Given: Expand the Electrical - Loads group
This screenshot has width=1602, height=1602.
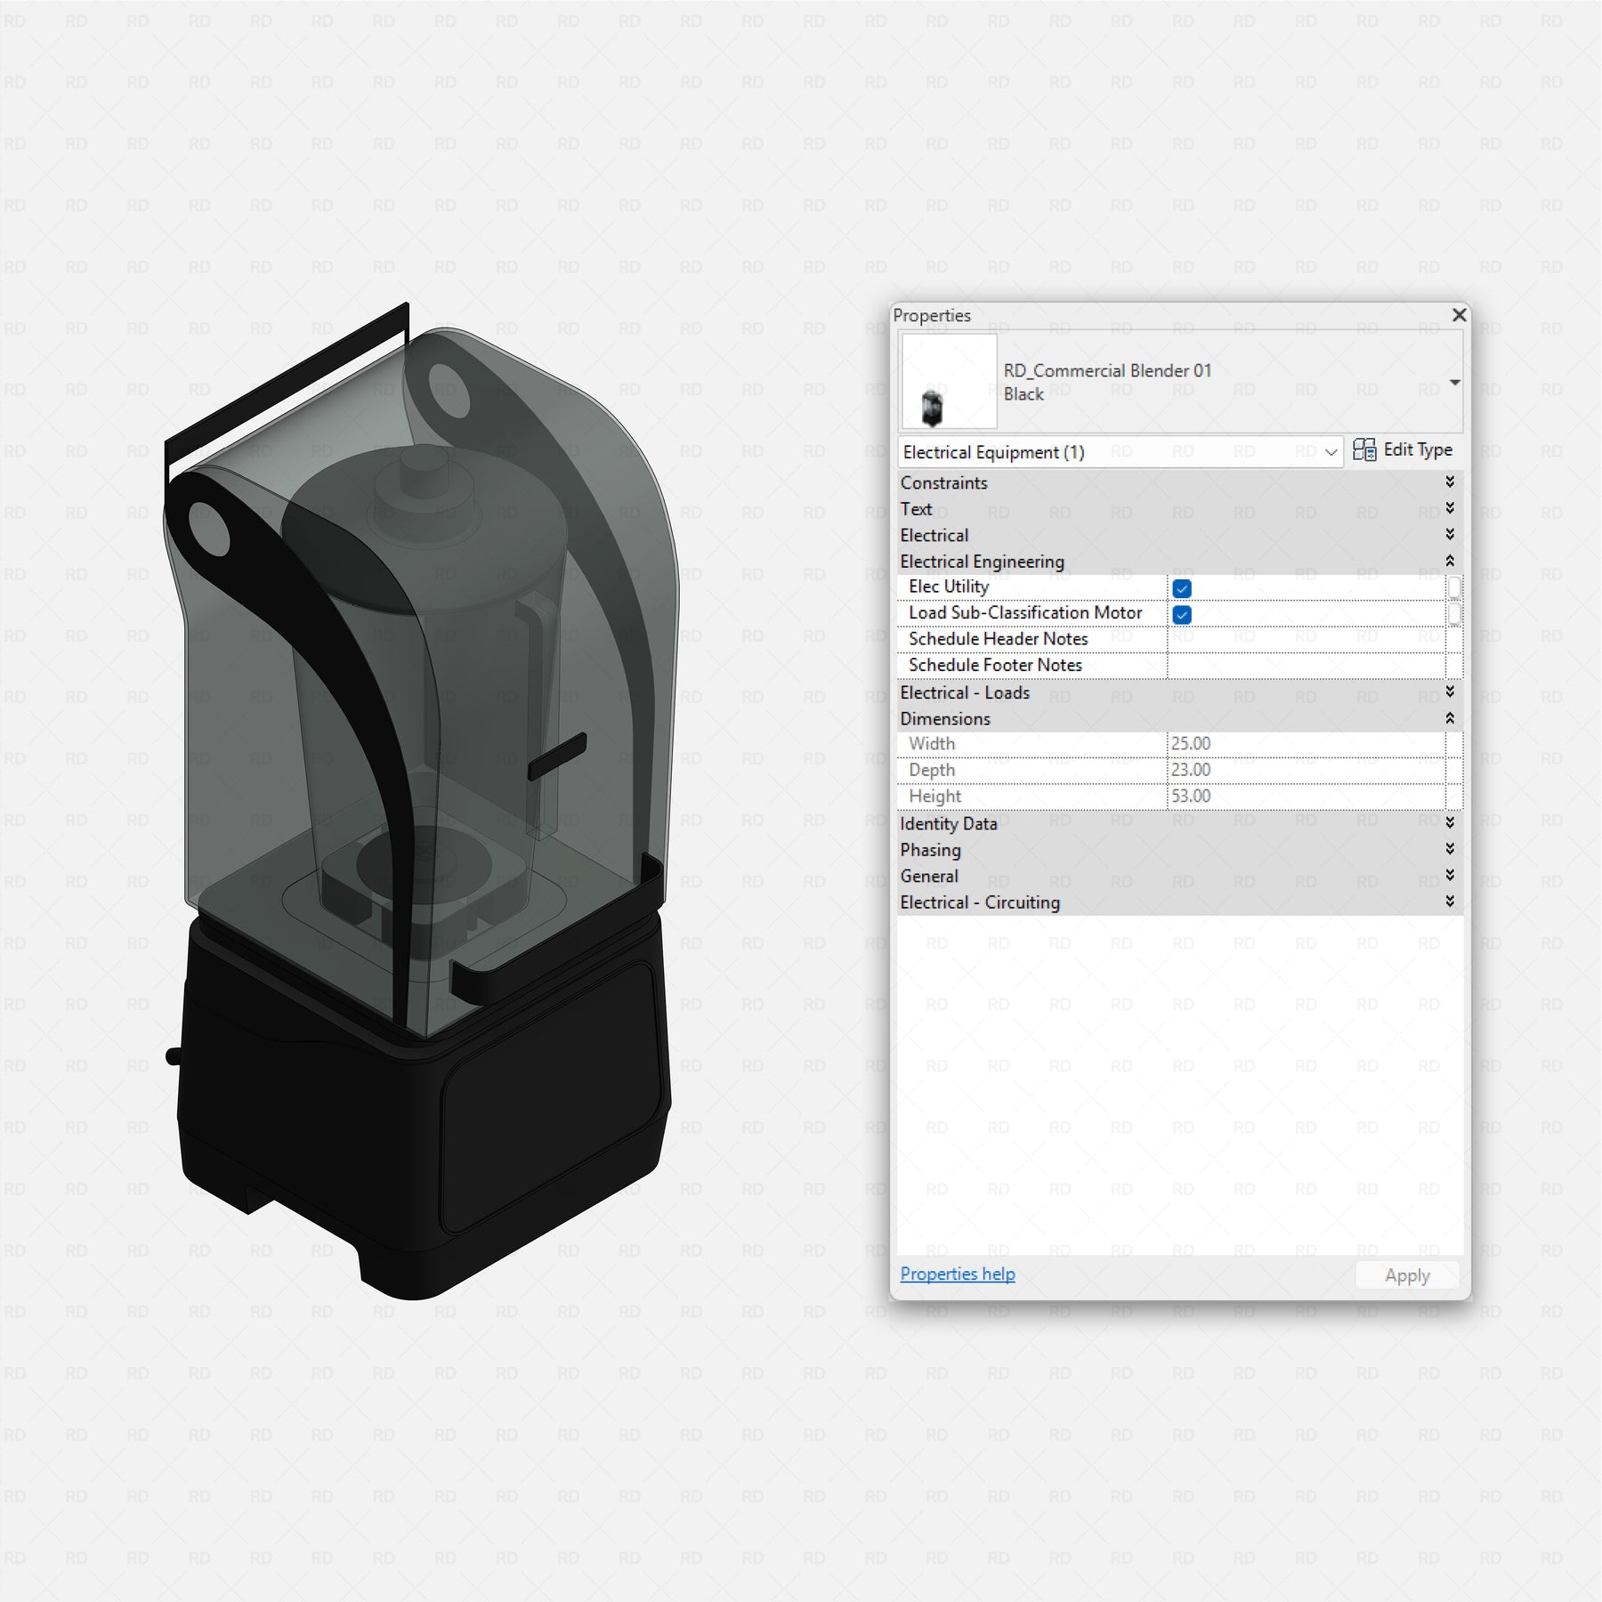Looking at the screenshot, I should 1449,692.
